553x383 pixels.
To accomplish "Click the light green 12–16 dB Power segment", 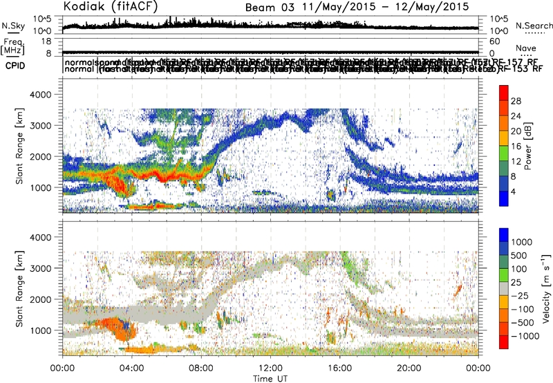I will click(x=504, y=153).
